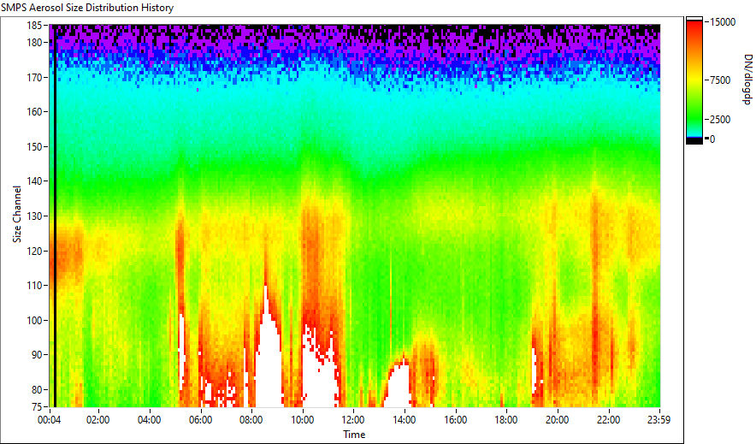Select the 2500 color scale marker

720,120
